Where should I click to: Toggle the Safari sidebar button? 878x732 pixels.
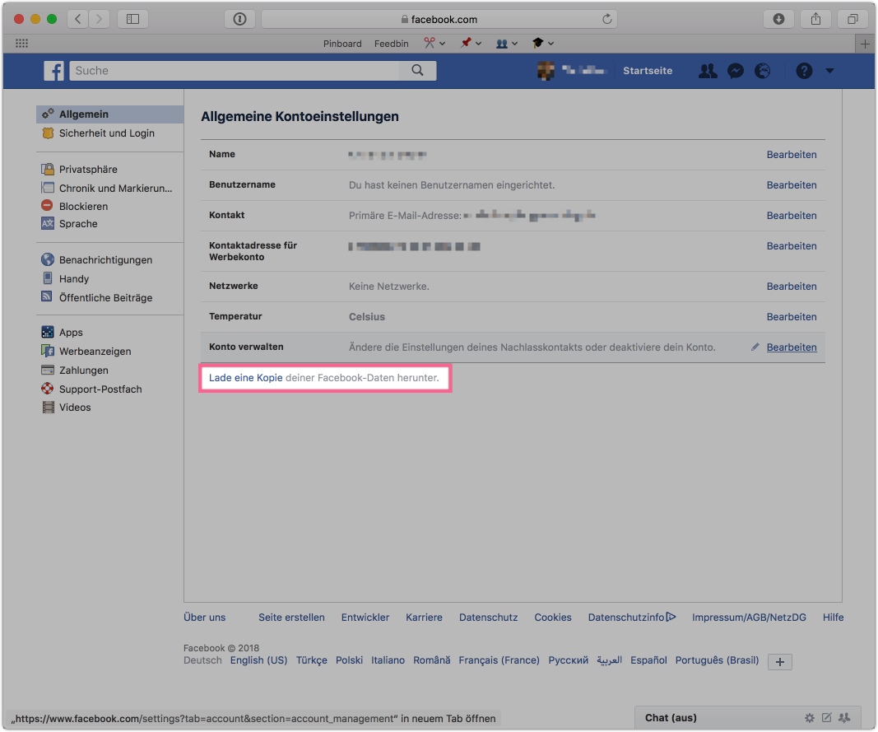coord(133,19)
